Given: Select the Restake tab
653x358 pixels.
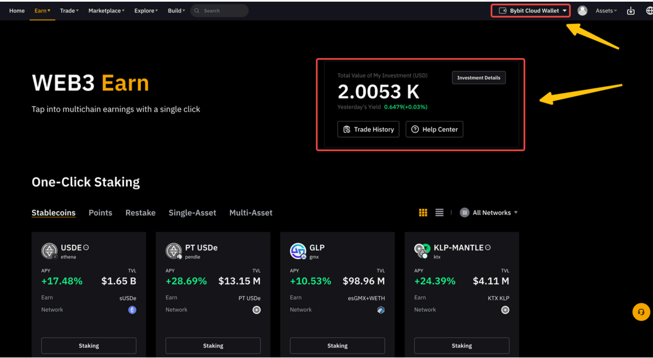Looking at the screenshot, I should coord(140,213).
